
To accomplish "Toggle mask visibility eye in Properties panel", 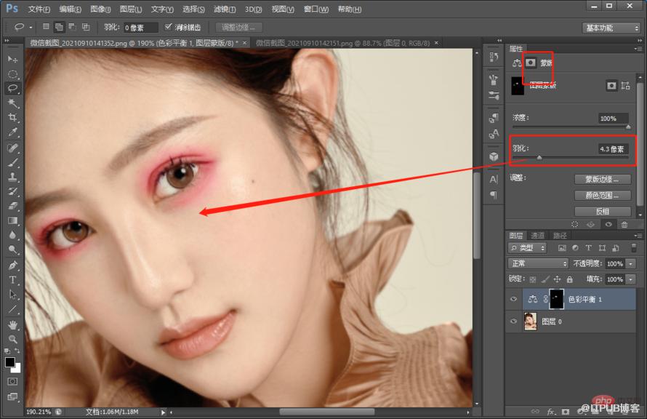I will (608, 225).
